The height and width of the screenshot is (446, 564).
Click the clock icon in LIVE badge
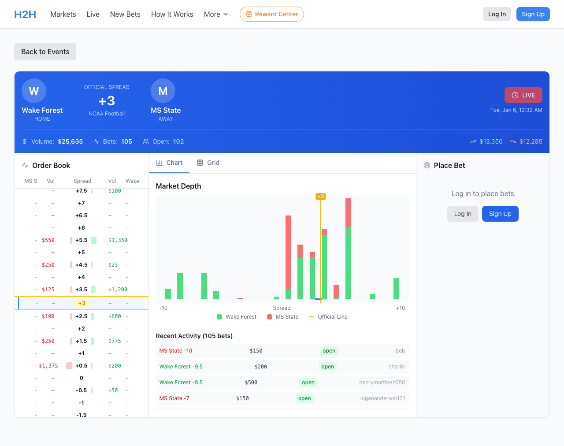pyautogui.click(x=515, y=95)
